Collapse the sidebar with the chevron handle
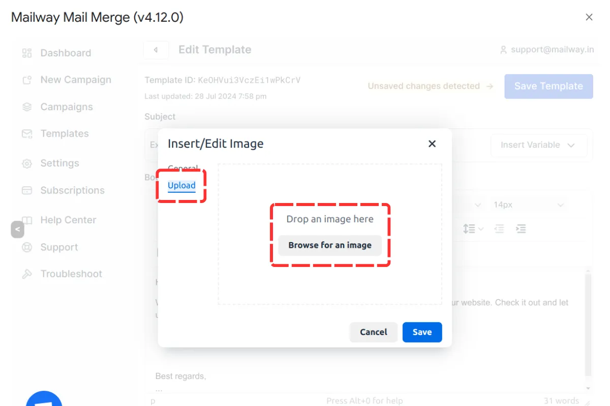The image size is (610, 406). tap(17, 229)
